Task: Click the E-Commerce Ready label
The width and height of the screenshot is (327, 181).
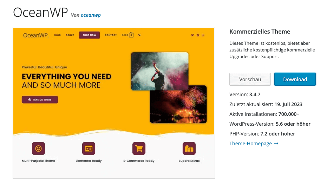Action: [x=139, y=161]
